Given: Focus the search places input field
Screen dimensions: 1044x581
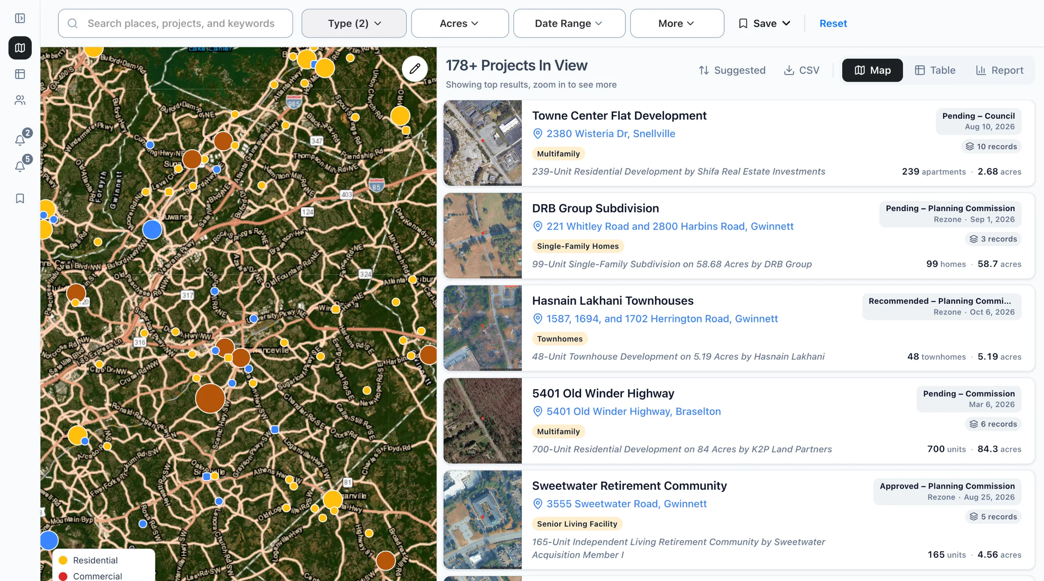Looking at the screenshot, I should [x=175, y=23].
